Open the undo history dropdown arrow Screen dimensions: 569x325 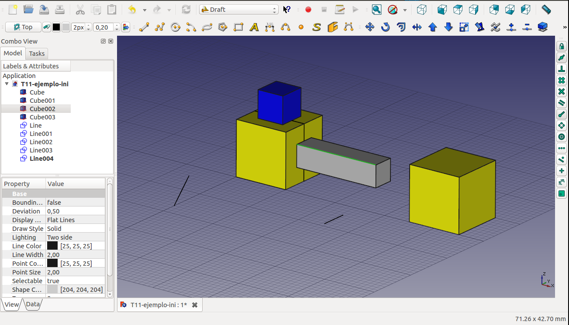pyautogui.click(x=145, y=10)
